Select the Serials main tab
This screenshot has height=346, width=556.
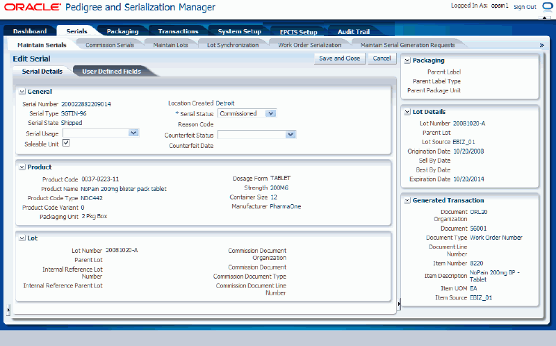pyautogui.click(x=76, y=31)
